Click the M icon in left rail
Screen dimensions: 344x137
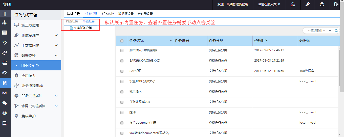click(x=5, y=93)
